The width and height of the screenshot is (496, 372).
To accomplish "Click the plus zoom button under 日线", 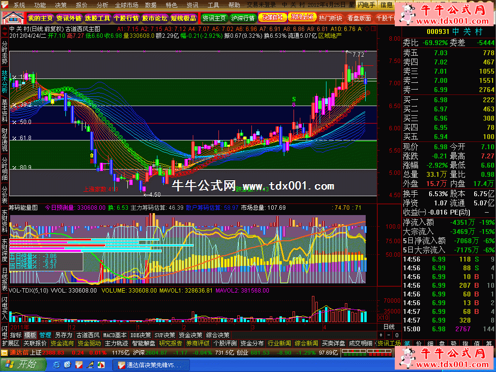I will tap(381, 335).
